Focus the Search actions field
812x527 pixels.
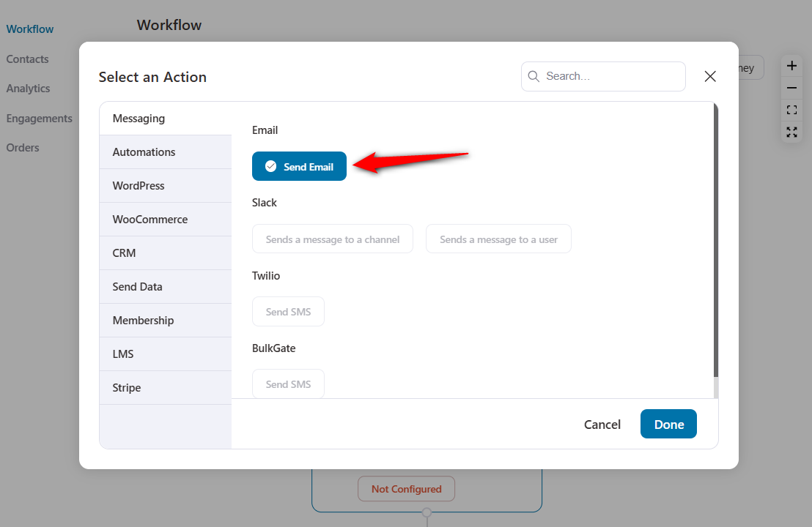tap(603, 77)
